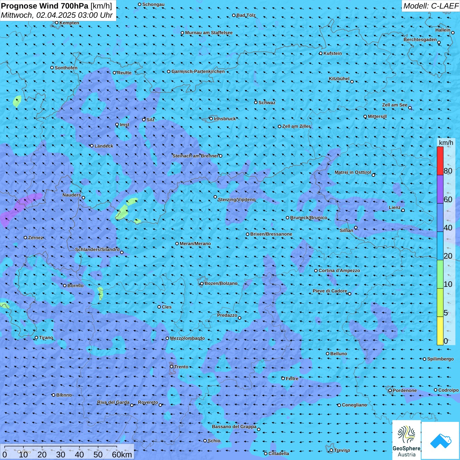The width and height of the screenshot is (460, 460).
Task: Click the Schwaz location dot
Action: (256, 103)
